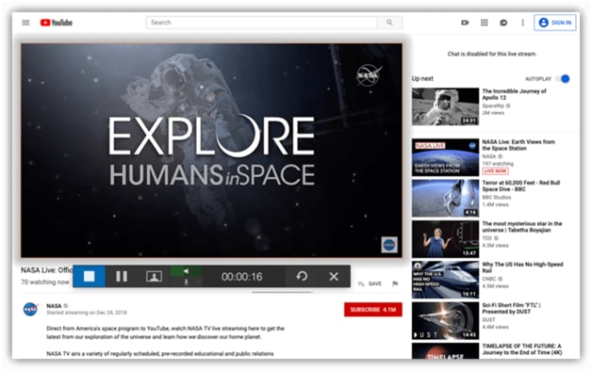
Task: Click the SIGN IN button
Action: (x=555, y=23)
